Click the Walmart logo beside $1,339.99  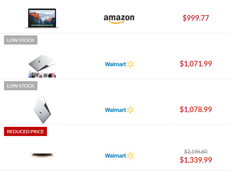[119, 155]
